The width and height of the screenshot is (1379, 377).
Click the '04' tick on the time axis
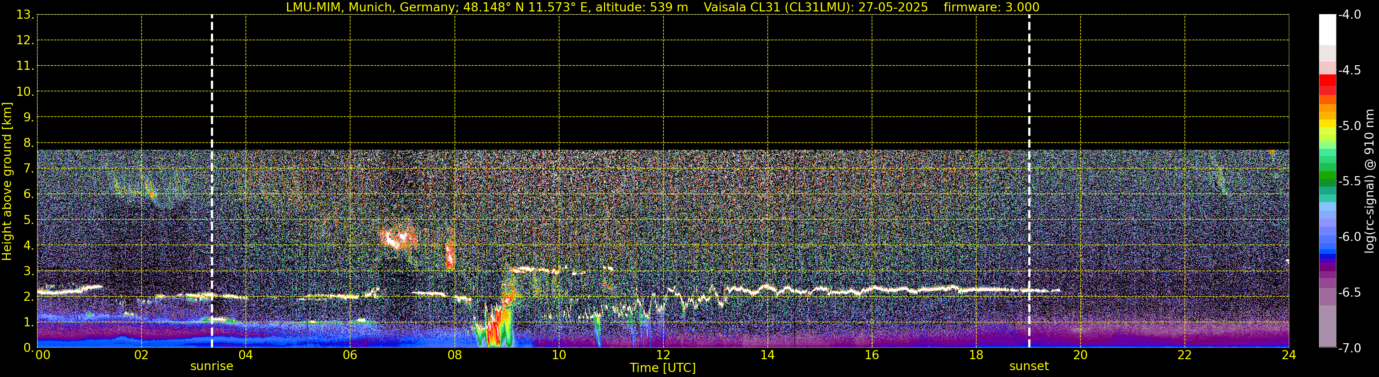[246, 355]
